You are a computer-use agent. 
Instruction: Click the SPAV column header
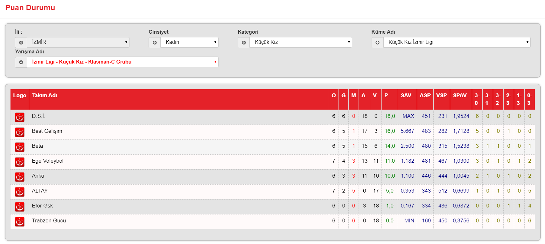(x=460, y=96)
